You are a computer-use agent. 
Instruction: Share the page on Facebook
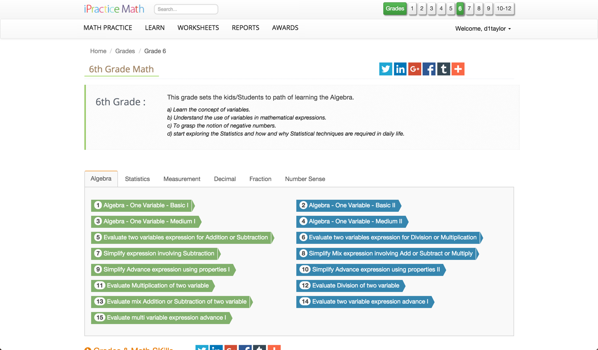coord(429,69)
